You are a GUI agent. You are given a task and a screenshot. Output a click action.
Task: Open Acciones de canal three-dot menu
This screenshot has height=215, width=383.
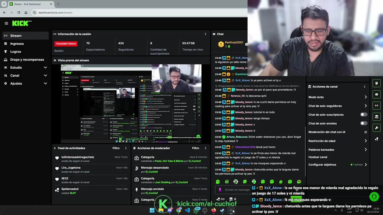pyautogui.click(x=364, y=87)
